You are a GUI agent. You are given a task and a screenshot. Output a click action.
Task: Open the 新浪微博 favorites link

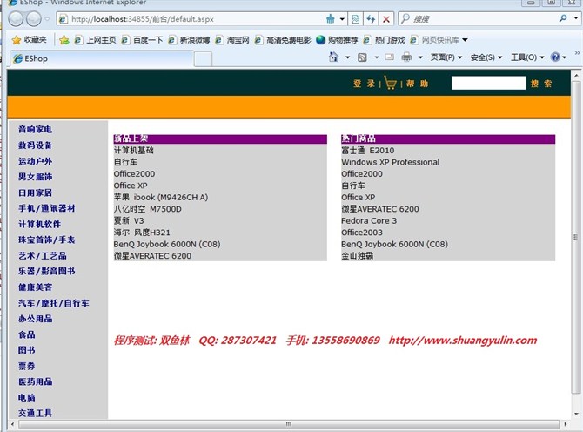click(190, 40)
